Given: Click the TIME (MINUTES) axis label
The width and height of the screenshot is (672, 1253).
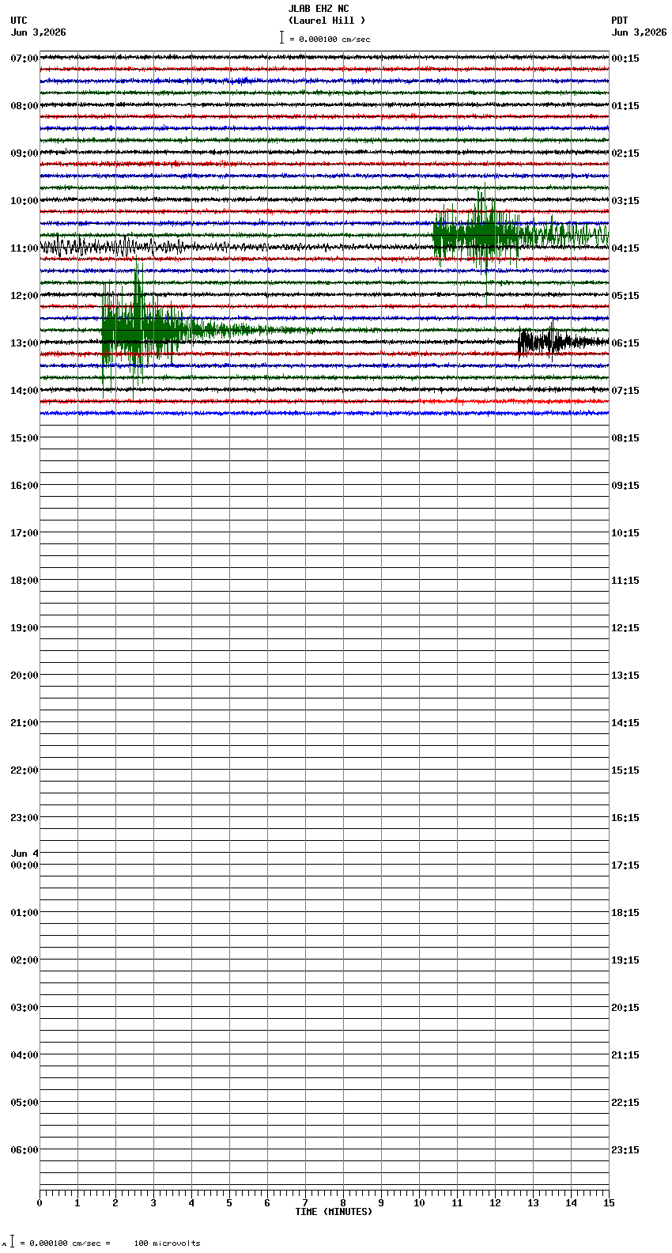Looking at the screenshot, I should [334, 1212].
